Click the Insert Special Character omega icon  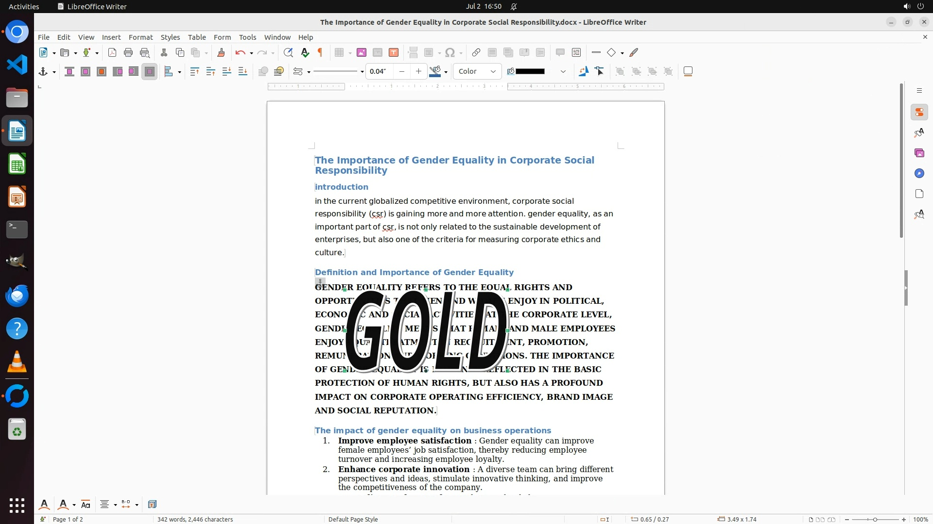(450, 53)
